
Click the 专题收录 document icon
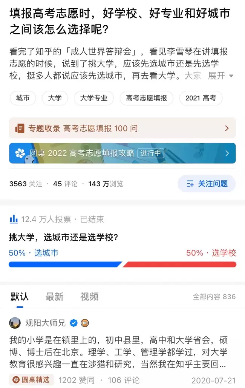(20, 128)
